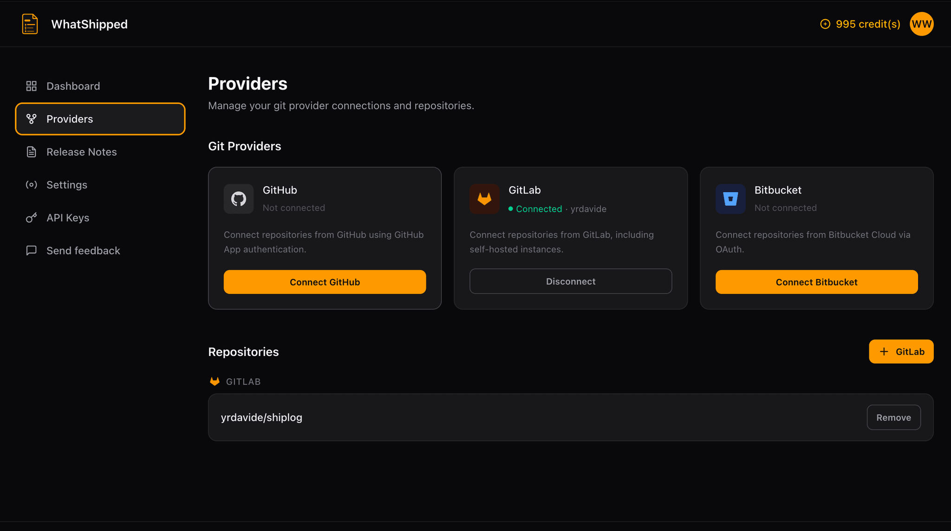
Task: Click the yrdavide username in GitLab card
Action: tap(588, 209)
